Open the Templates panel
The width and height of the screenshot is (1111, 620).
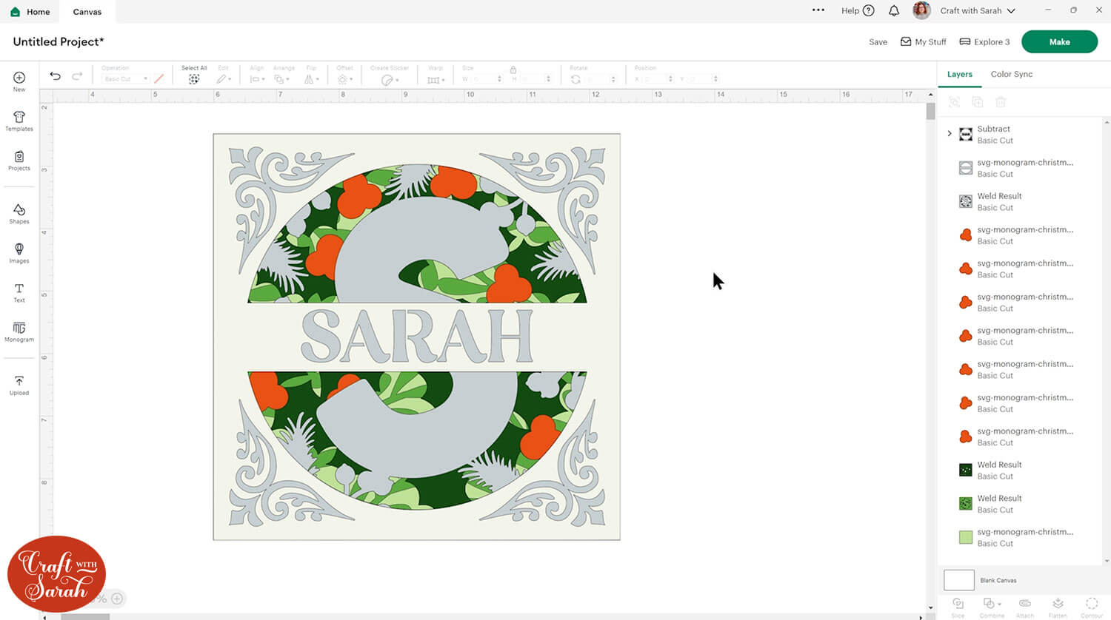19,121
